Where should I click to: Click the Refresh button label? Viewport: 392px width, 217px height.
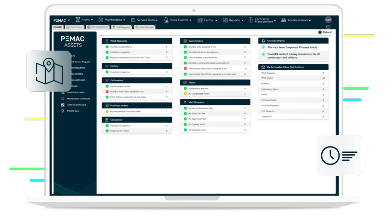click(327, 32)
